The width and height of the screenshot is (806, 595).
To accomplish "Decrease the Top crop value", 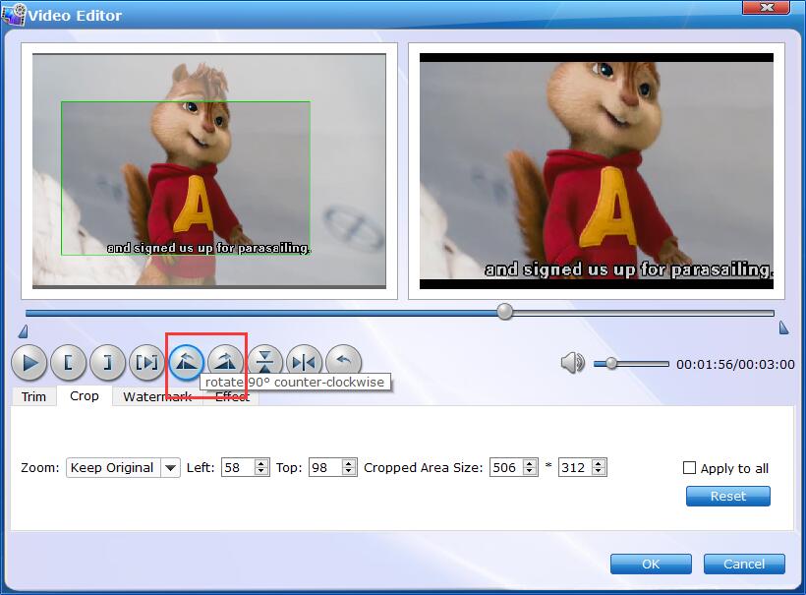I will [x=349, y=472].
